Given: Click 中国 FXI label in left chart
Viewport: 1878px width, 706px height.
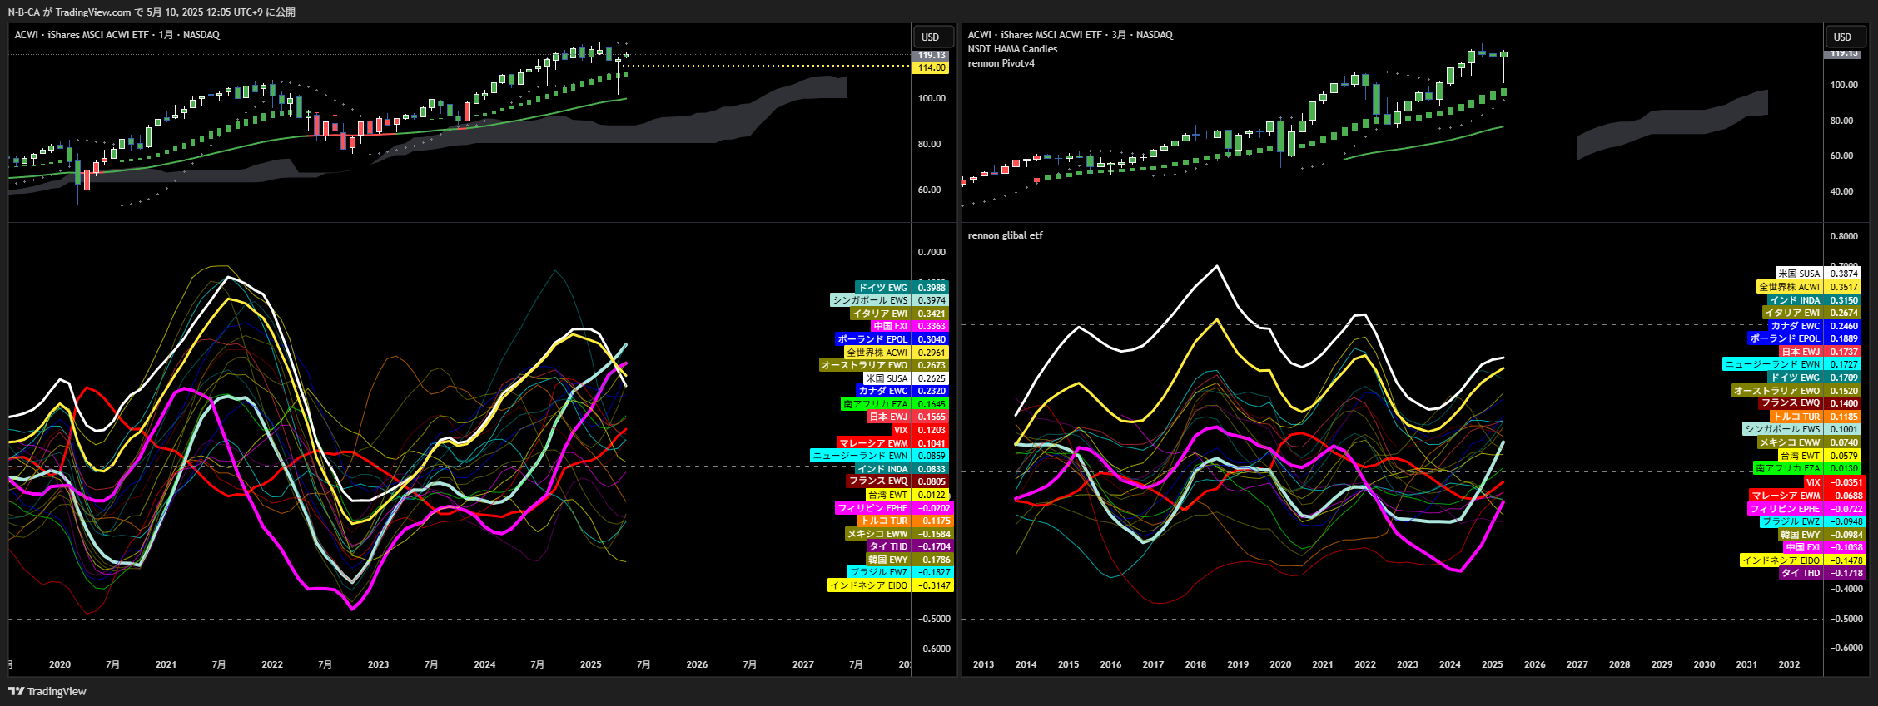Looking at the screenshot, I should (x=891, y=327).
